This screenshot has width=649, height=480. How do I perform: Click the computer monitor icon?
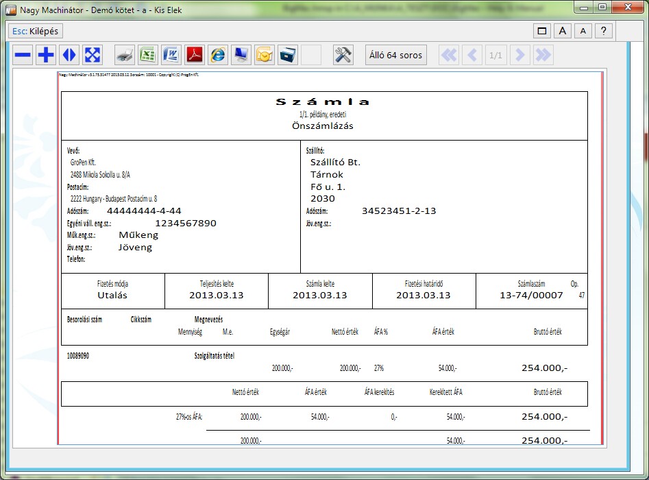241,55
